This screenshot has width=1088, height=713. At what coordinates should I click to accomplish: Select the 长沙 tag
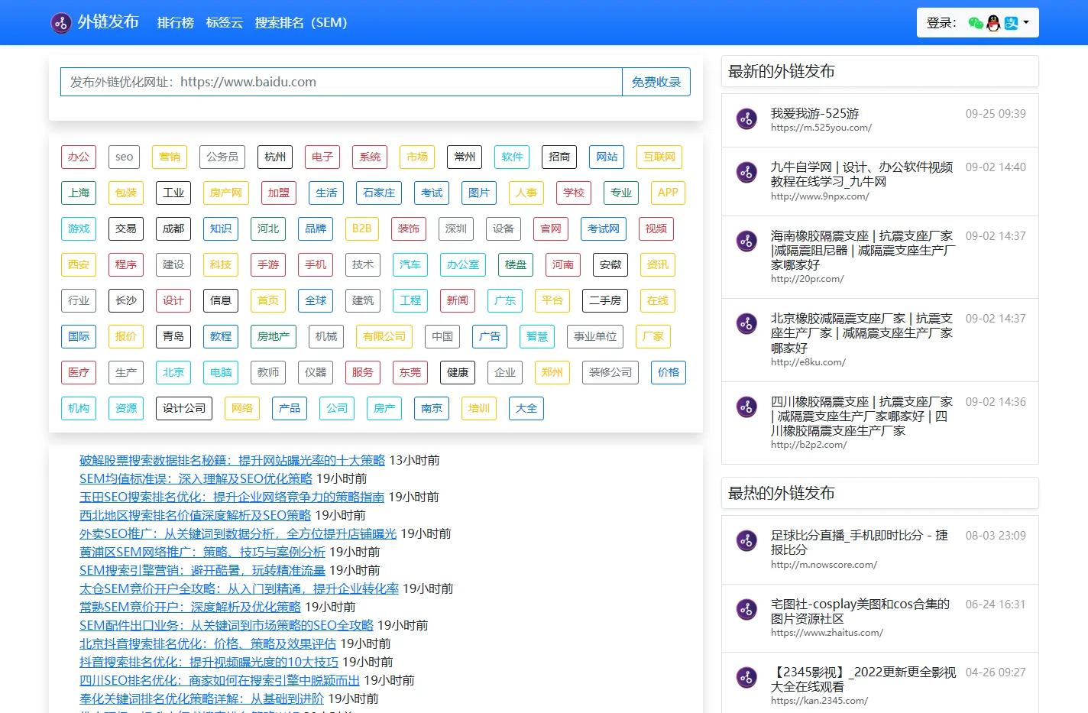(126, 300)
